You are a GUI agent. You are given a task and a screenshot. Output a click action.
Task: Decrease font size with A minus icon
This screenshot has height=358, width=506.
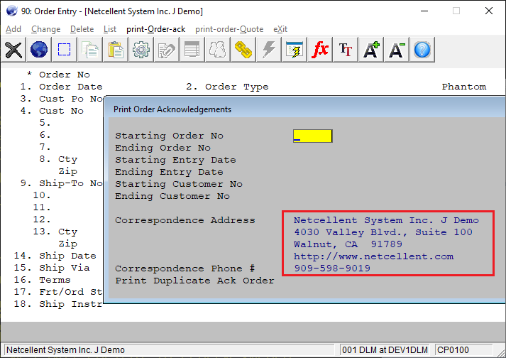[x=396, y=50]
